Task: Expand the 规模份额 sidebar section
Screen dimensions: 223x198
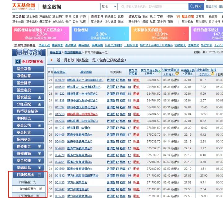Action: coord(39,154)
